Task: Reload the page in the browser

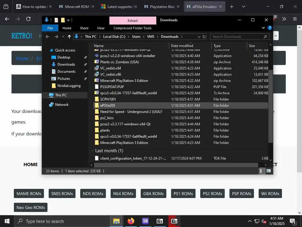Action: [x=28, y=19]
